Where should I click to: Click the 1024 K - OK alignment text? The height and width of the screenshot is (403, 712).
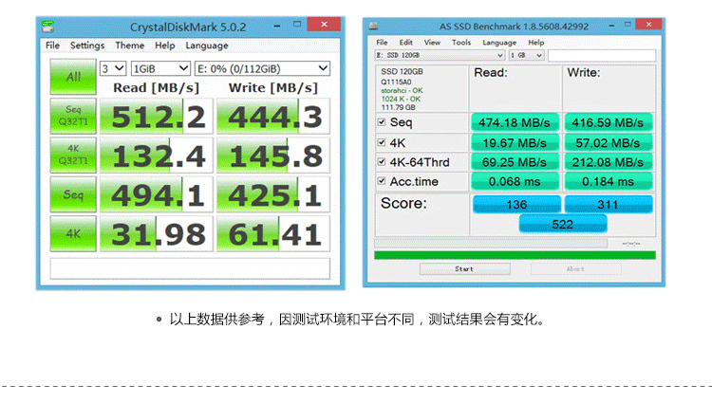pos(401,99)
